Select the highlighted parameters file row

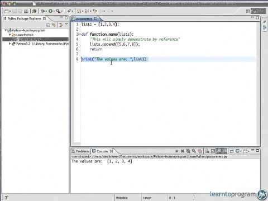[x=35, y=39]
